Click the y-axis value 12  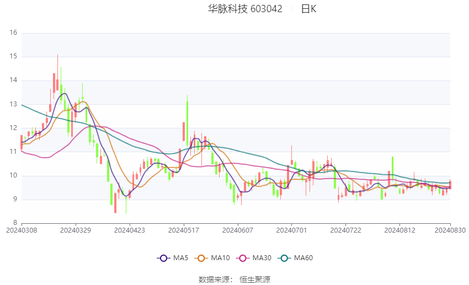13,128
